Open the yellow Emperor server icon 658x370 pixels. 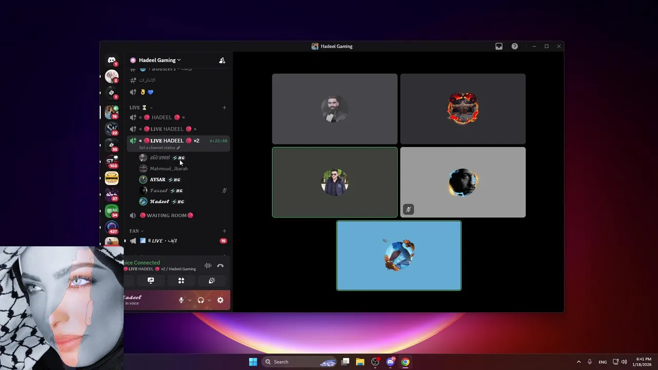tap(112, 178)
